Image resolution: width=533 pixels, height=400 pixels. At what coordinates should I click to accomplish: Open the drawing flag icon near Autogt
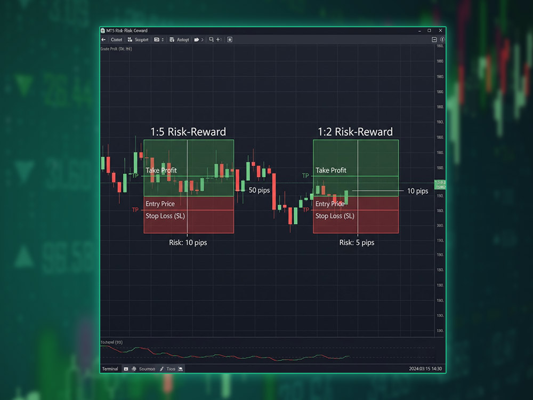pyautogui.click(x=196, y=39)
